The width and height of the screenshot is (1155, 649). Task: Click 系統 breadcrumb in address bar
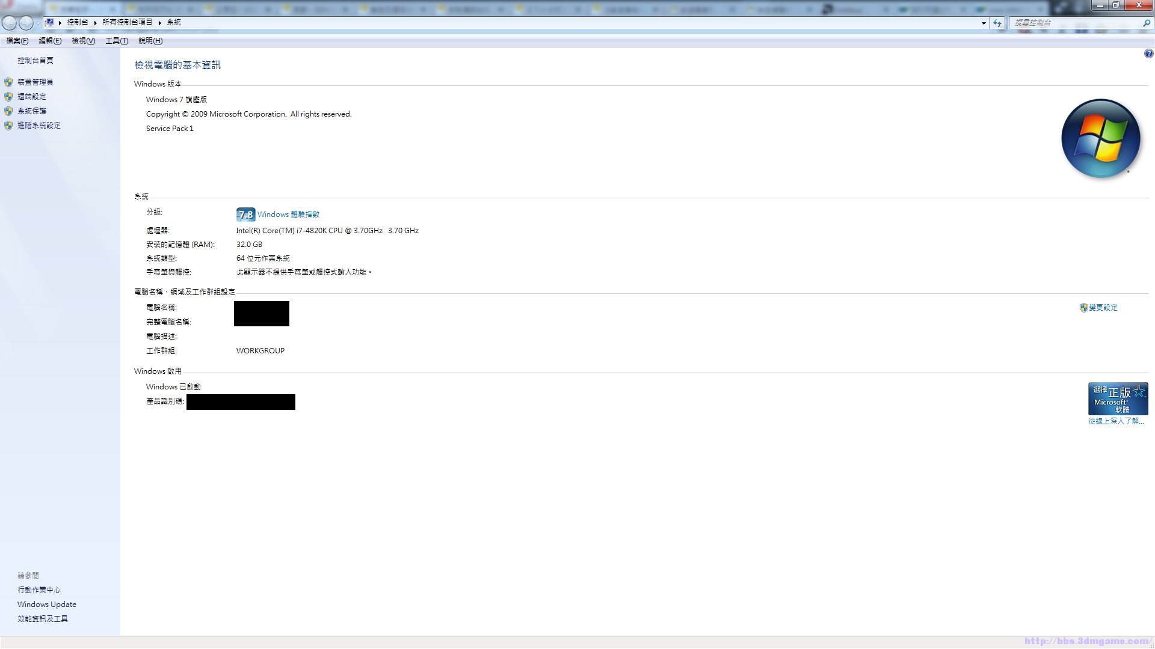174,22
